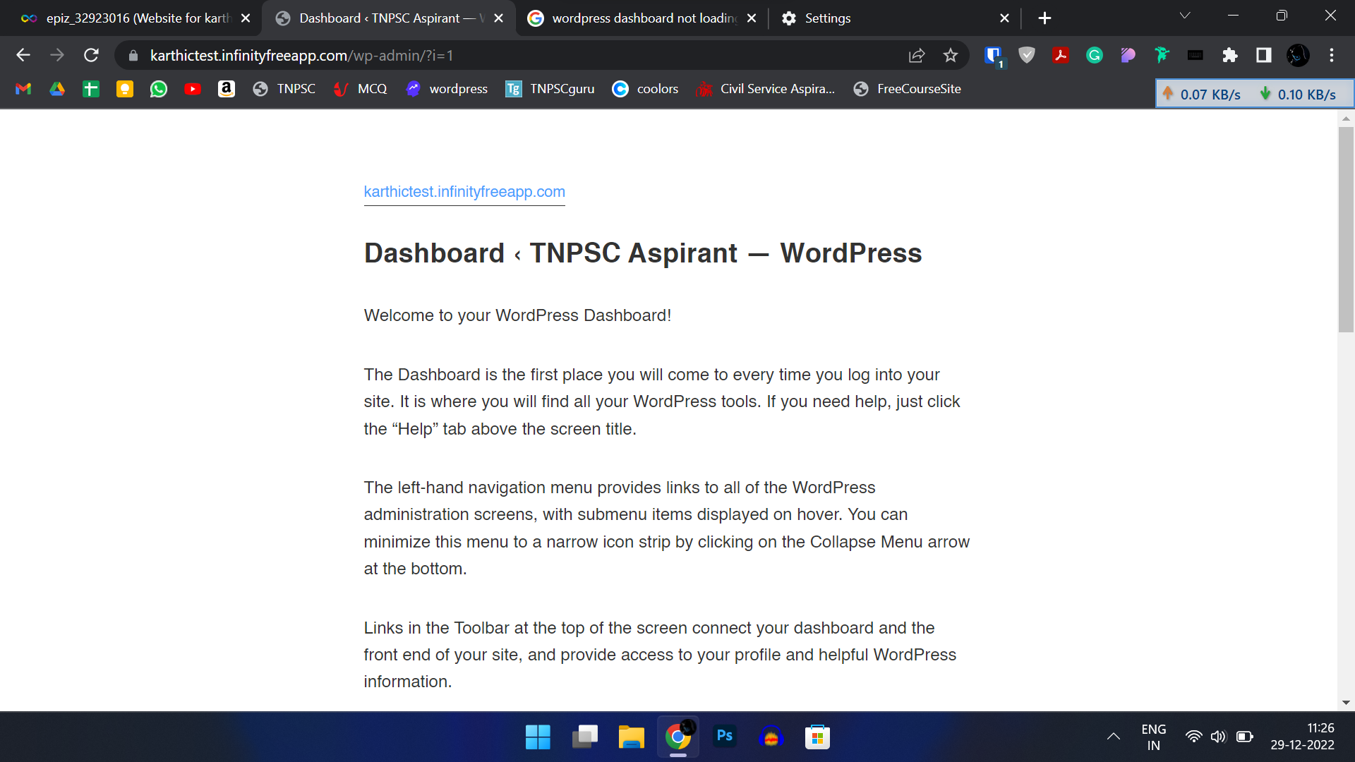Toggle the Chrome side panel

coord(1264,55)
